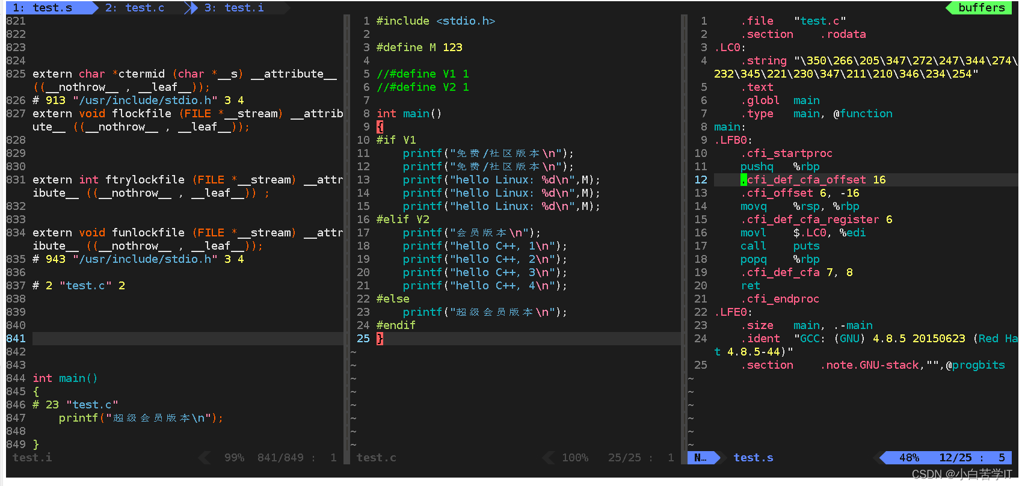Switch to the 1: test.s buffer tab
Viewport: 1022px width, 486px height.
42,8
